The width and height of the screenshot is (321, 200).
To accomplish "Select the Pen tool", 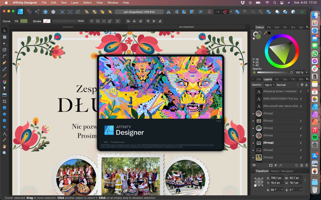I will (5, 63).
